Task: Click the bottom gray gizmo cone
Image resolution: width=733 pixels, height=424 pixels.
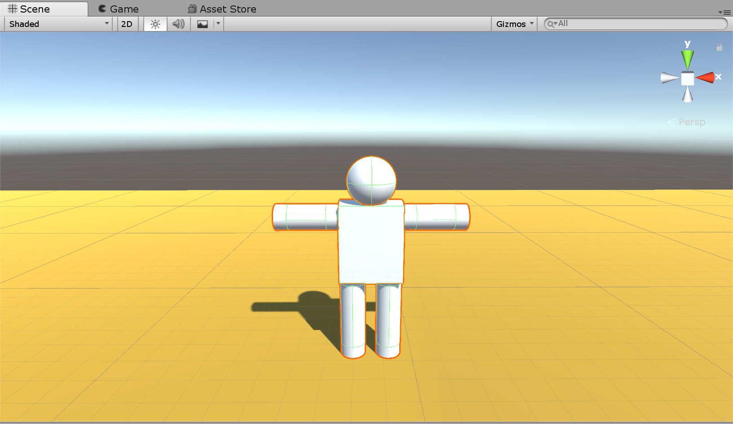Action: pos(688,95)
